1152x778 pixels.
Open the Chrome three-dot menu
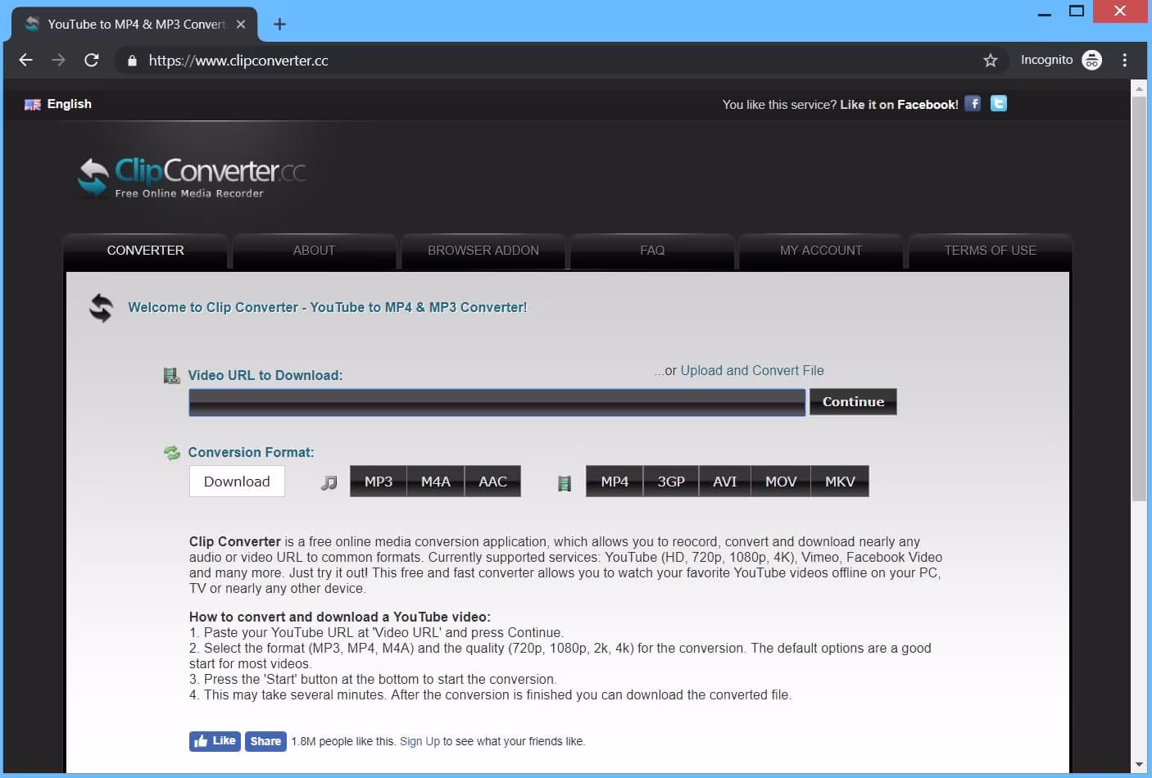(1125, 60)
